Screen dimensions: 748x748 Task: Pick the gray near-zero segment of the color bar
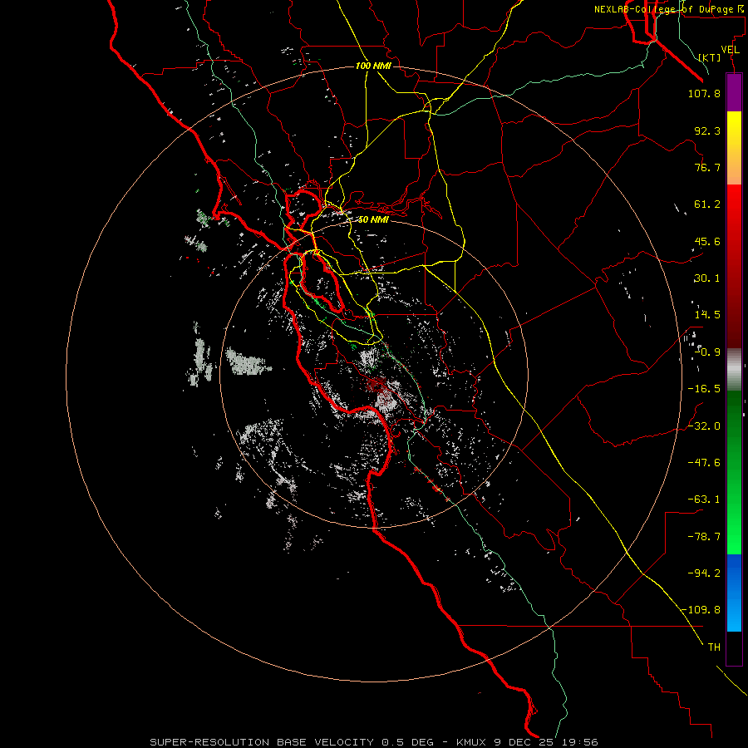(x=734, y=369)
